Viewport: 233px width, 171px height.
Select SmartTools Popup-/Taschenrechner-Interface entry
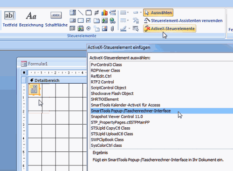click(162, 111)
